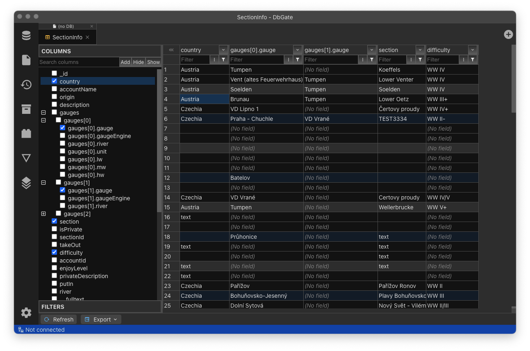
Task: Expand the gauges[2] tree node
Action: [x=43, y=214]
